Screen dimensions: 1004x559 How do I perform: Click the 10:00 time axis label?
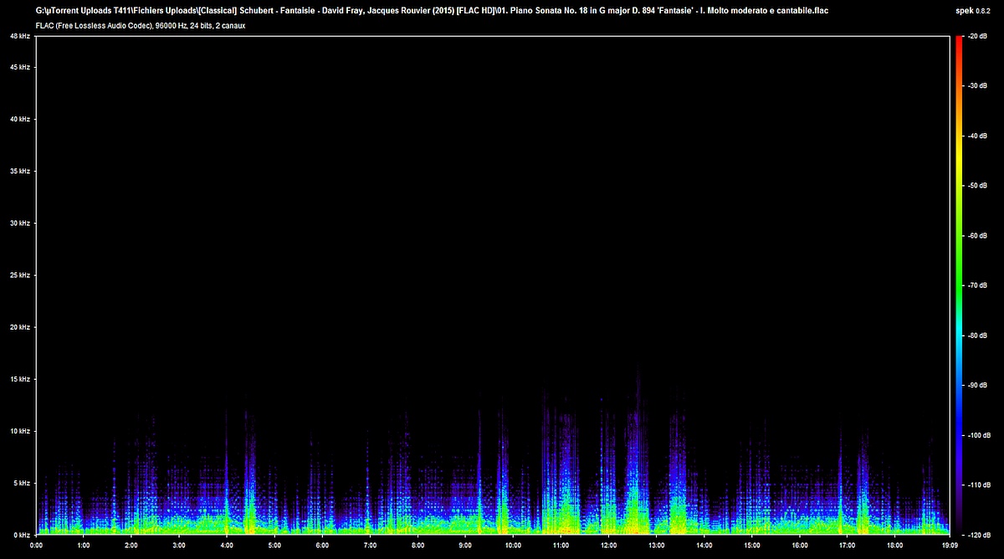tap(514, 546)
